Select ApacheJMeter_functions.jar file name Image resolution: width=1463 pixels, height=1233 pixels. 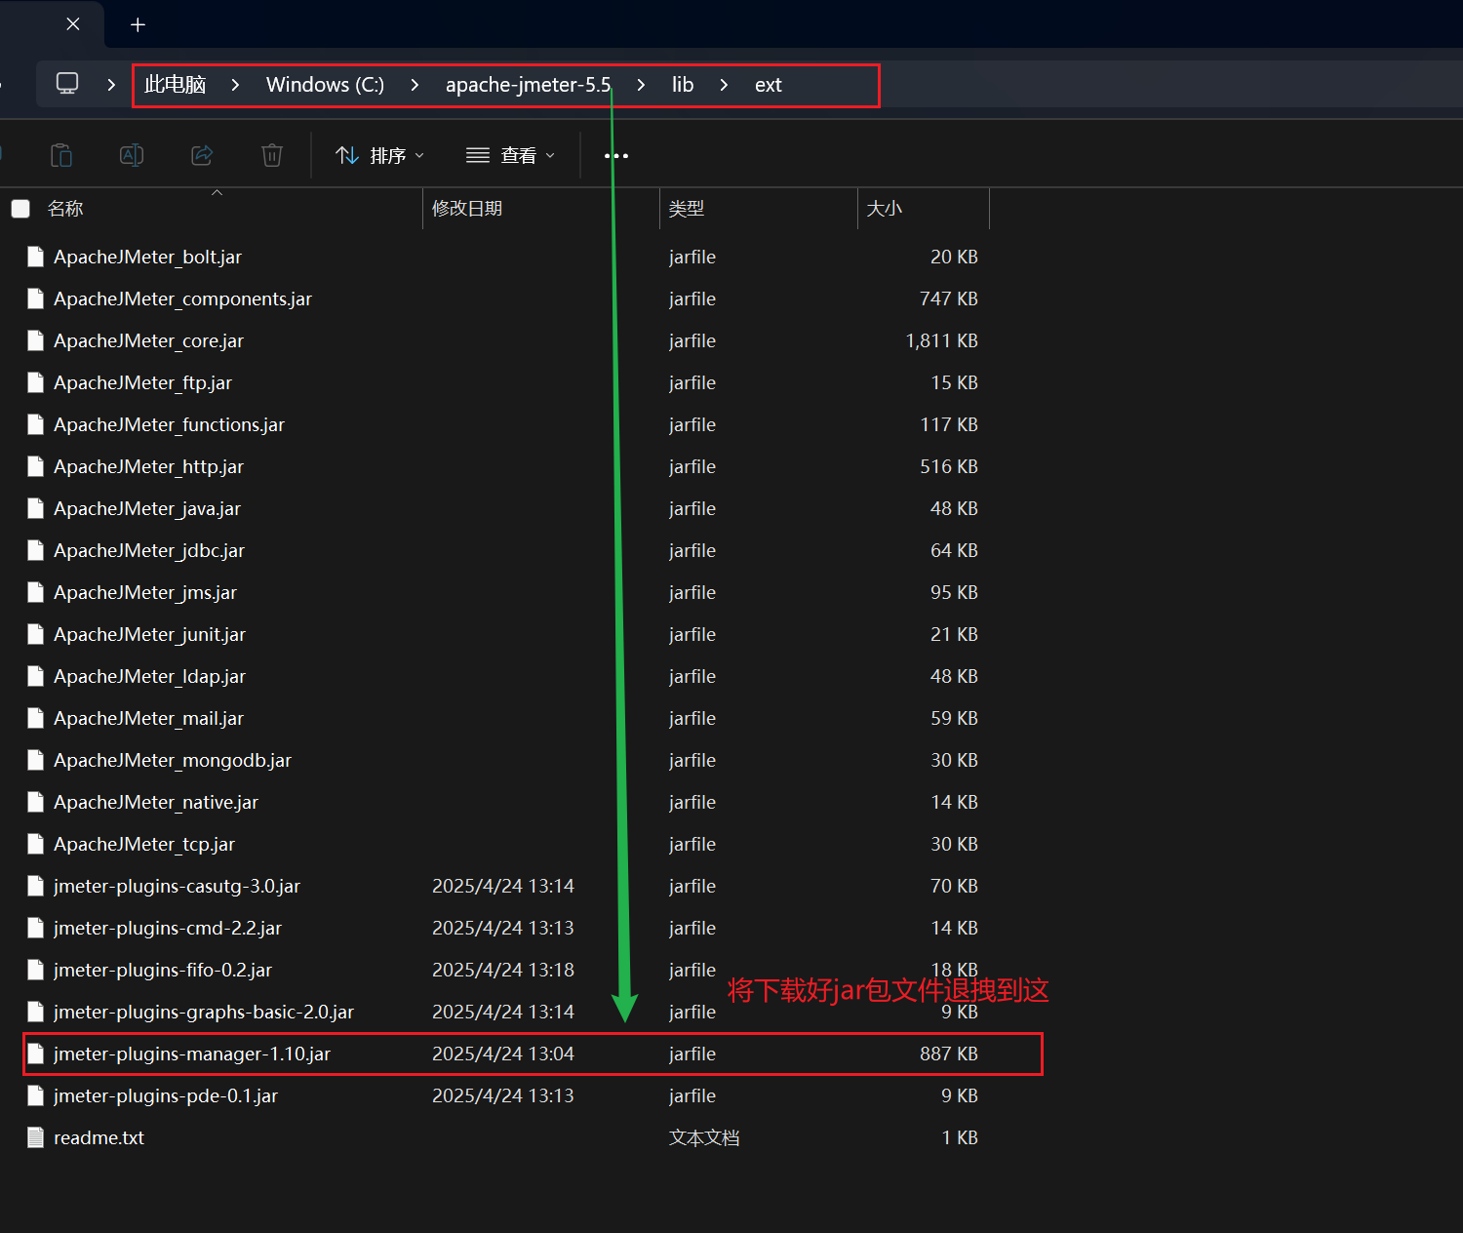[169, 424]
